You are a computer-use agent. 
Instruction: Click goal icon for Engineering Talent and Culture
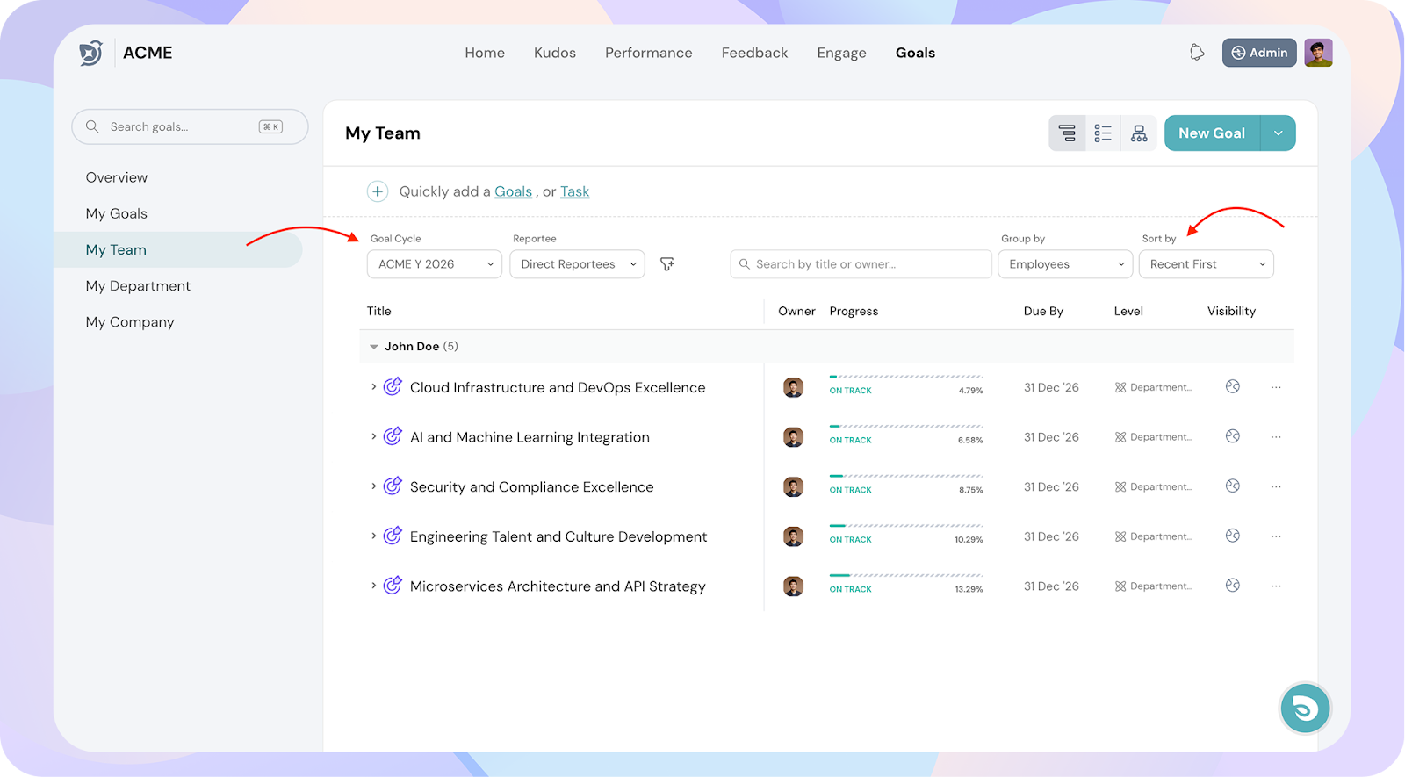click(x=393, y=536)
